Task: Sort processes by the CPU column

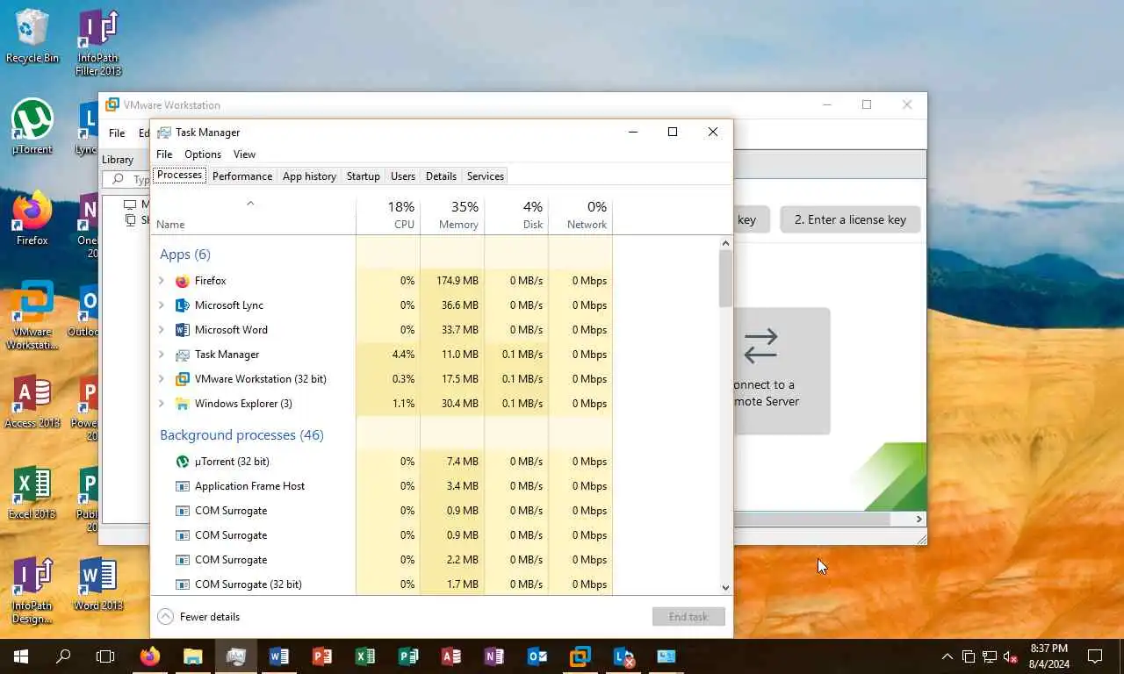Action: click(x=388, y=215)
